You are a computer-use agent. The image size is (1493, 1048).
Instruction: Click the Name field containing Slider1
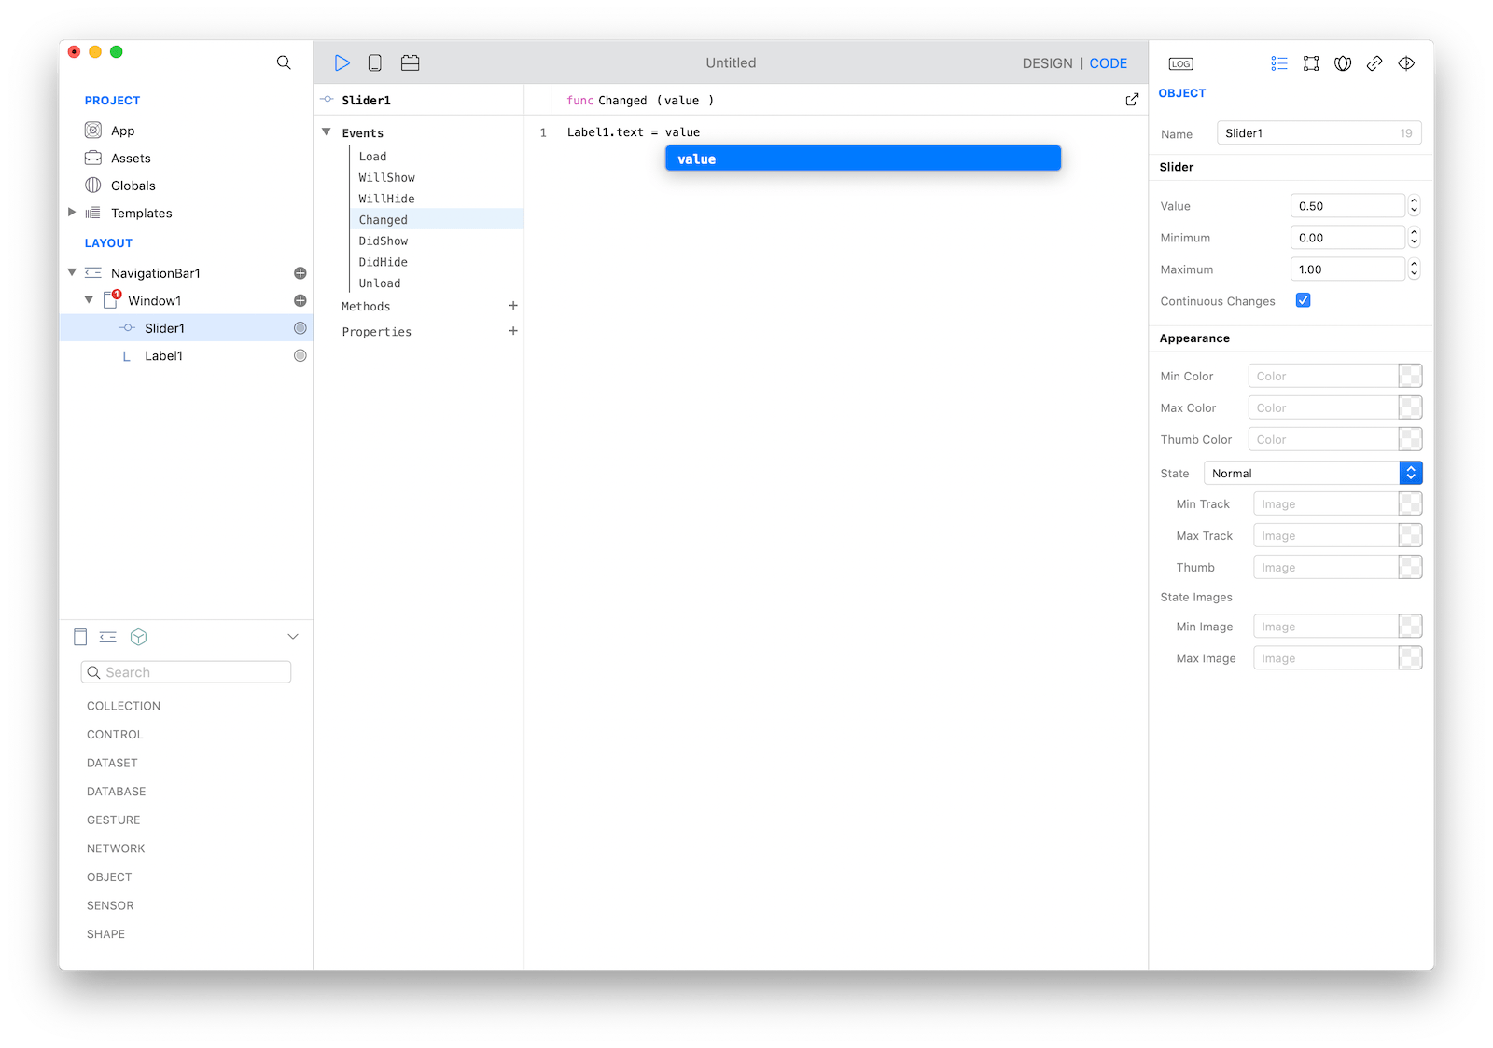[1319, 133]
